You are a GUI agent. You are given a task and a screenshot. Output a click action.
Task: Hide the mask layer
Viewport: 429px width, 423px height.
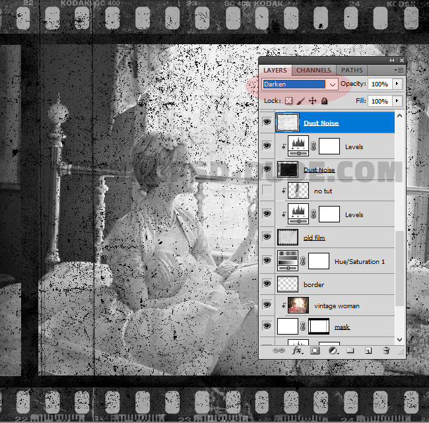pyautogui.click(x=267, y=325)
